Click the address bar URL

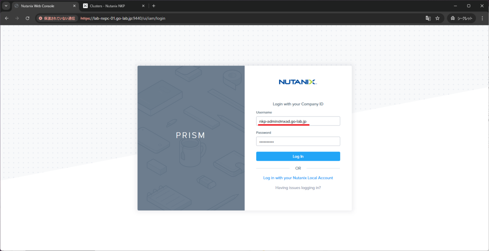click(123, 18)
